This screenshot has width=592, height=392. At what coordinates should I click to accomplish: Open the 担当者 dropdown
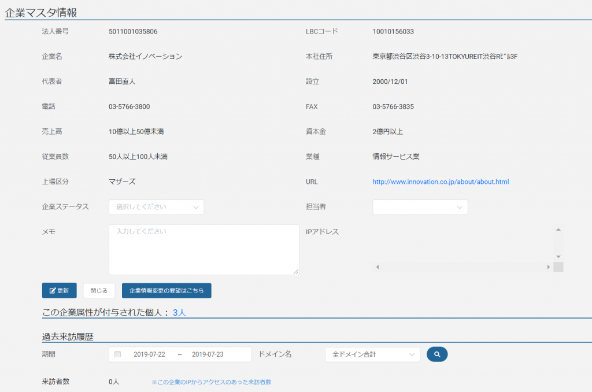420,207
